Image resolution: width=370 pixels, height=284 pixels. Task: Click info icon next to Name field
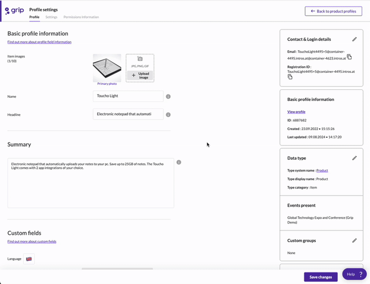click(168, 97)
